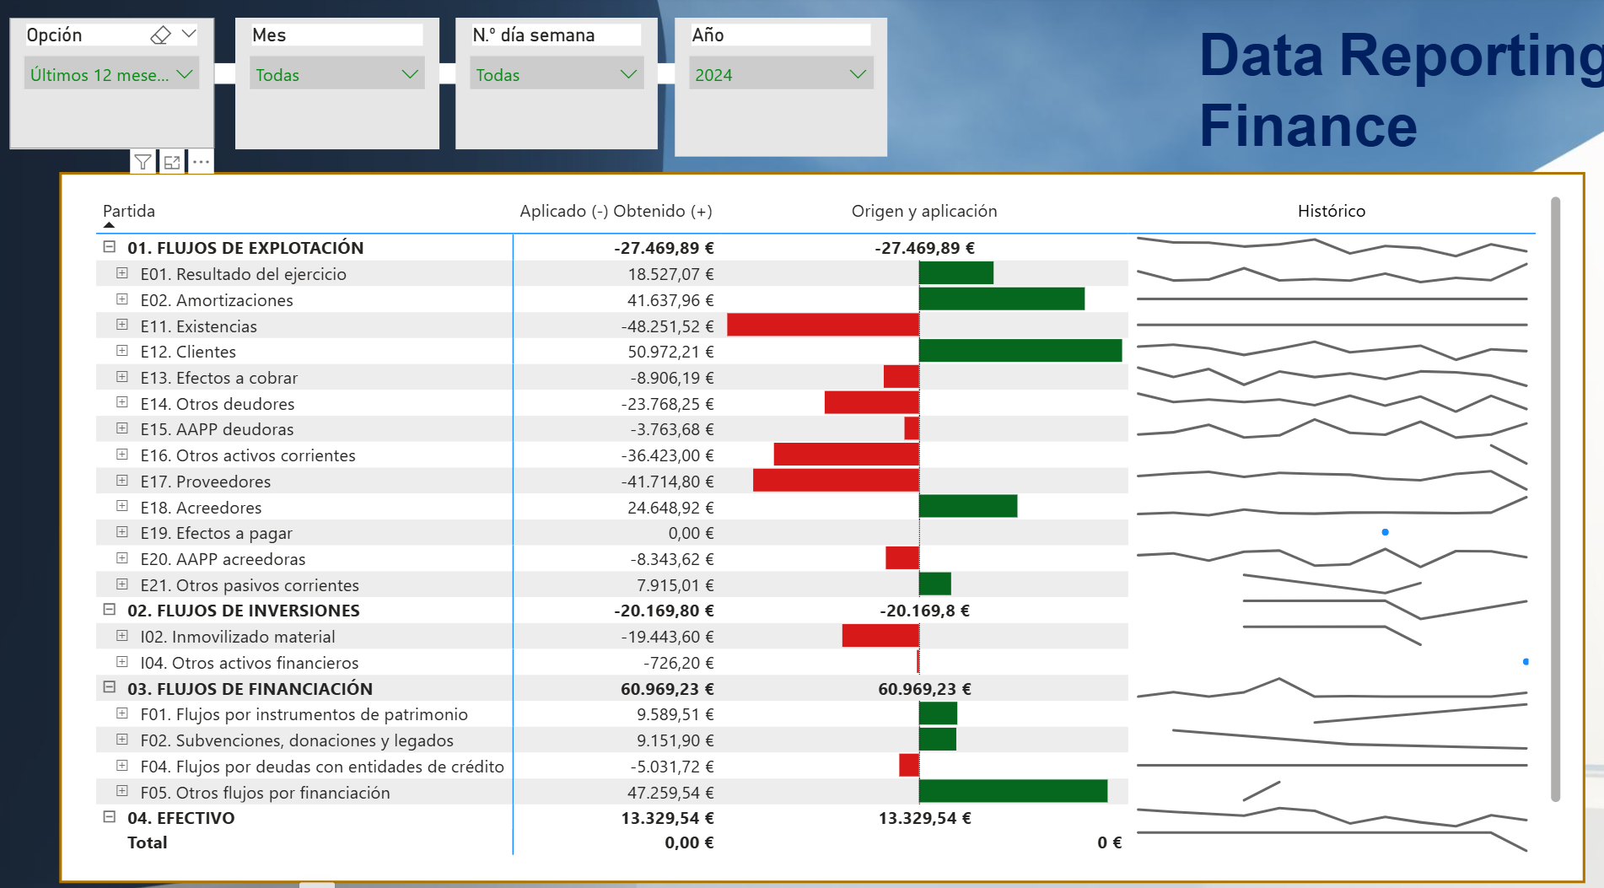The width and height of the screenshot is (1604, 888).
Task: Open the Últimos 12 meses dropdown
Action: 111,74
